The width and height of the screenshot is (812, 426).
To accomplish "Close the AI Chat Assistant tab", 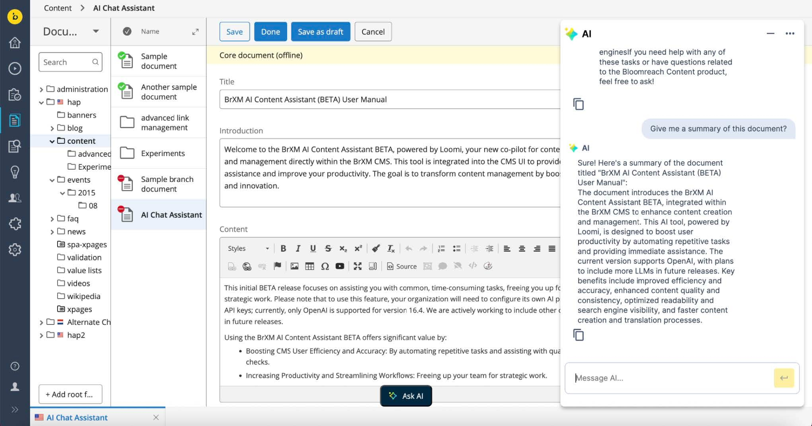I will click(156, 418).
